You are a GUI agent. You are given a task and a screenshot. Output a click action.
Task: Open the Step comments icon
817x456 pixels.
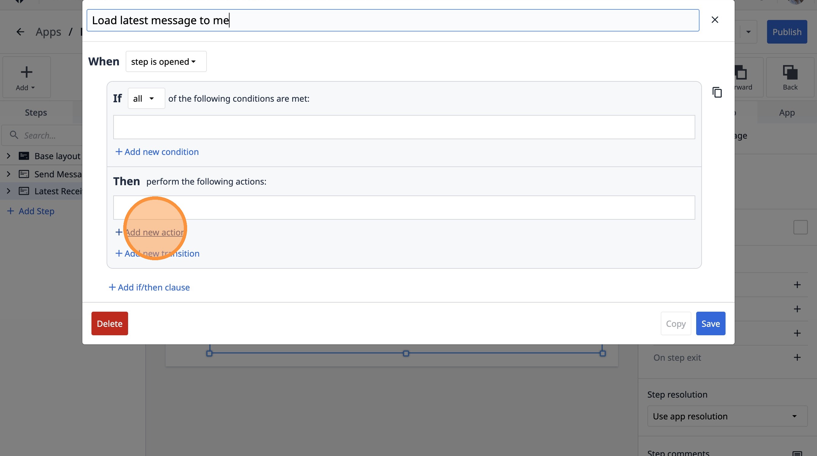pyautogui.click(x=797, y=453)
